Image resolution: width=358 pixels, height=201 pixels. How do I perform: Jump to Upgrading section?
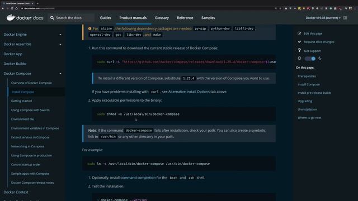pyautogui.click(x=305, y=101)
